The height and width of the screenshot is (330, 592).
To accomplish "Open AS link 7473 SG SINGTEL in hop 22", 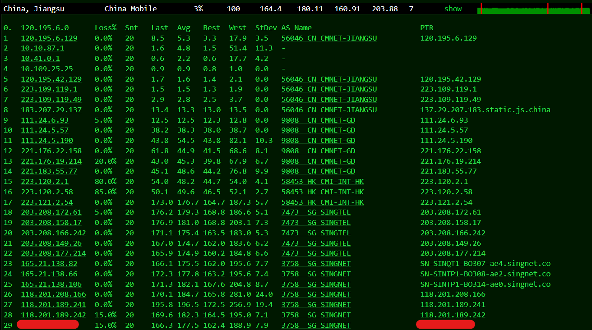I will click(316, 253).
